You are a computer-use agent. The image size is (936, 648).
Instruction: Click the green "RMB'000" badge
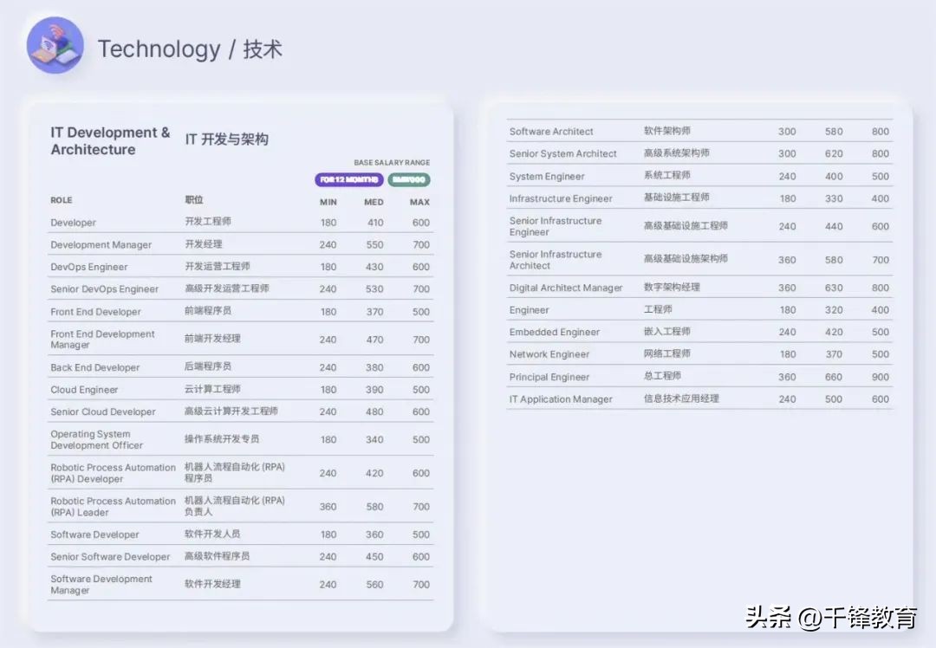click(408, 179)
